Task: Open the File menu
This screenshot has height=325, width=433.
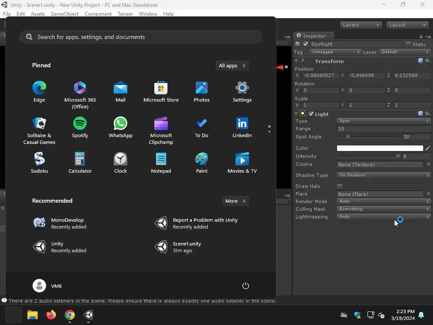Action: 7,14
